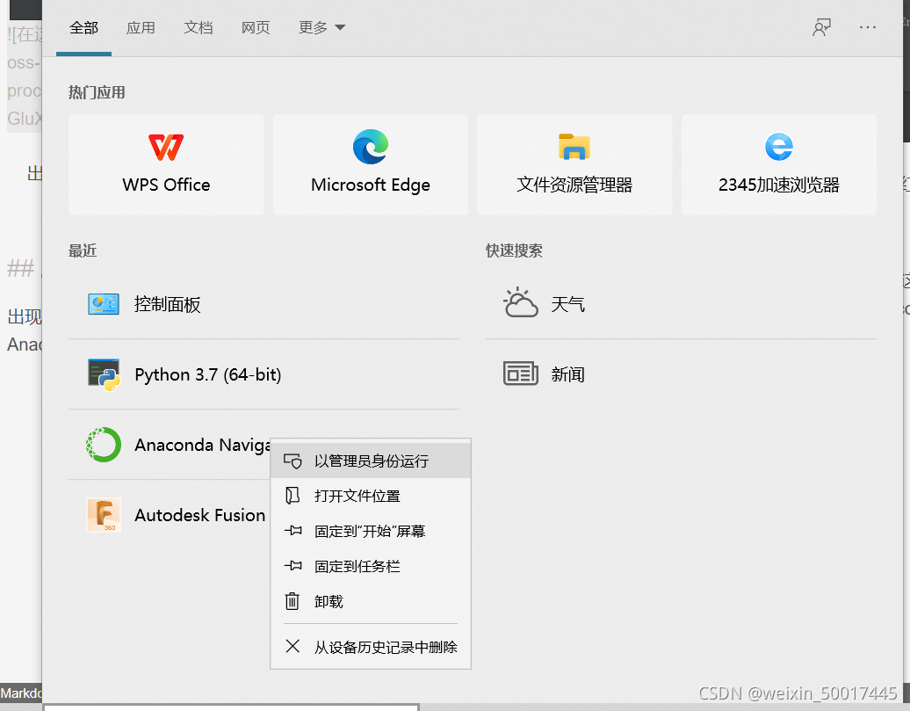Viewport: 910px width, 711px height.
Task: Click the Anaconda Navigator green ring icon
Action: pos(104,445)
